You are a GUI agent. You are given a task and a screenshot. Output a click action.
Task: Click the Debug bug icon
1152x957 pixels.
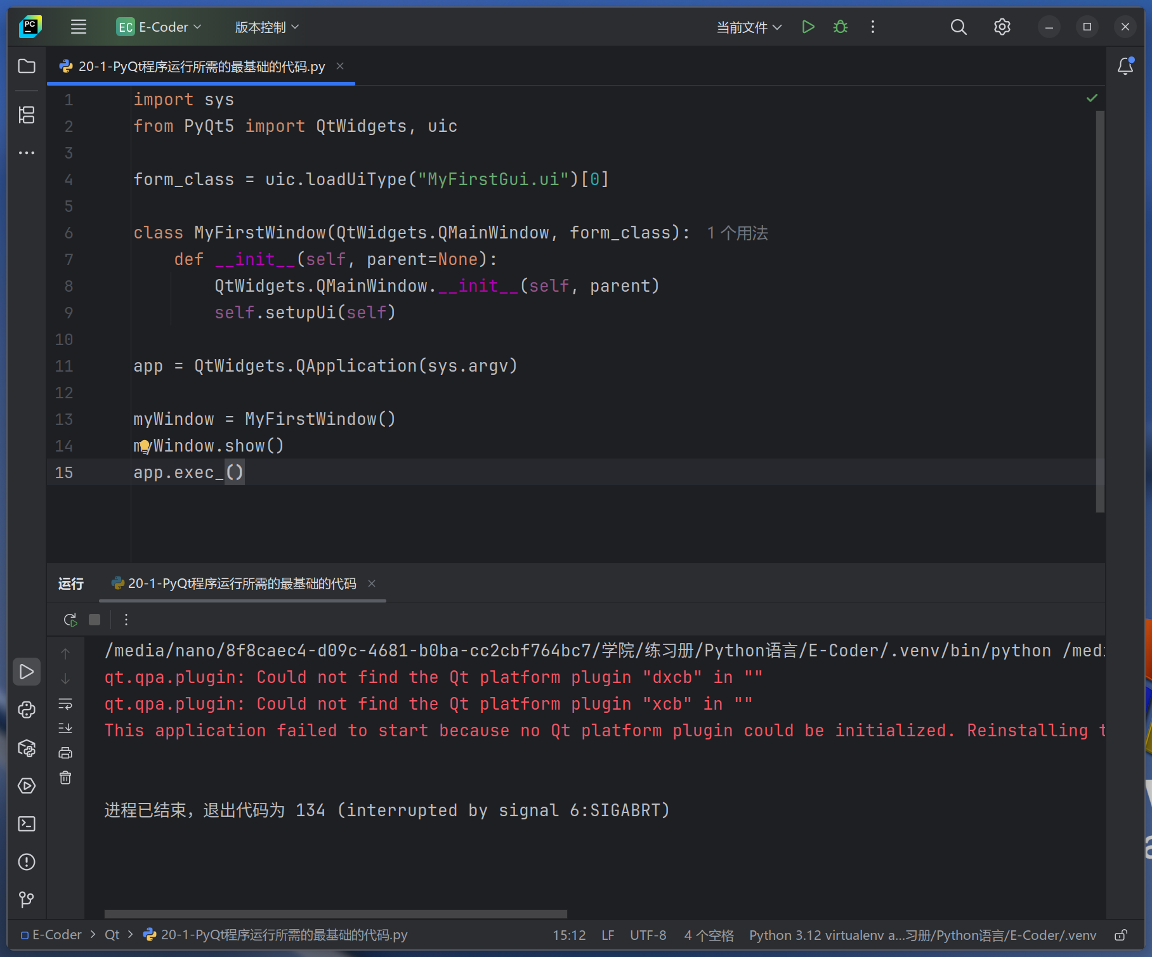(841, 27)
